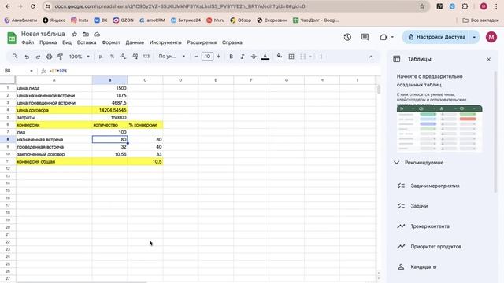Screen dimensions: 504x283
Task: Increase decimal places
Action: [135, 57]
